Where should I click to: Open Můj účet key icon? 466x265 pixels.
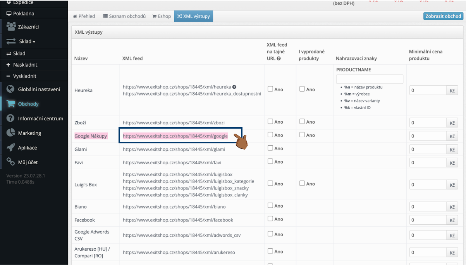tap(10, 162)
